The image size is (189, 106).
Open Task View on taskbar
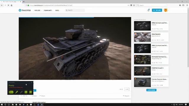tap(9, 105)
